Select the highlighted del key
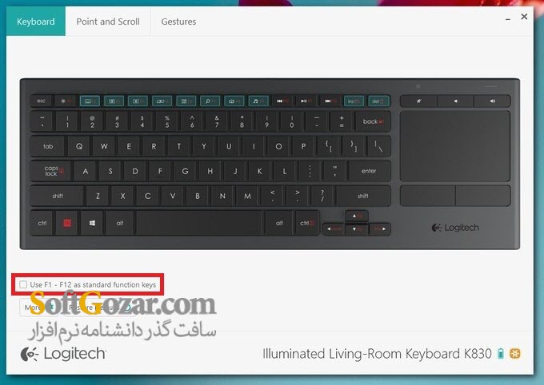 (378, 101)
